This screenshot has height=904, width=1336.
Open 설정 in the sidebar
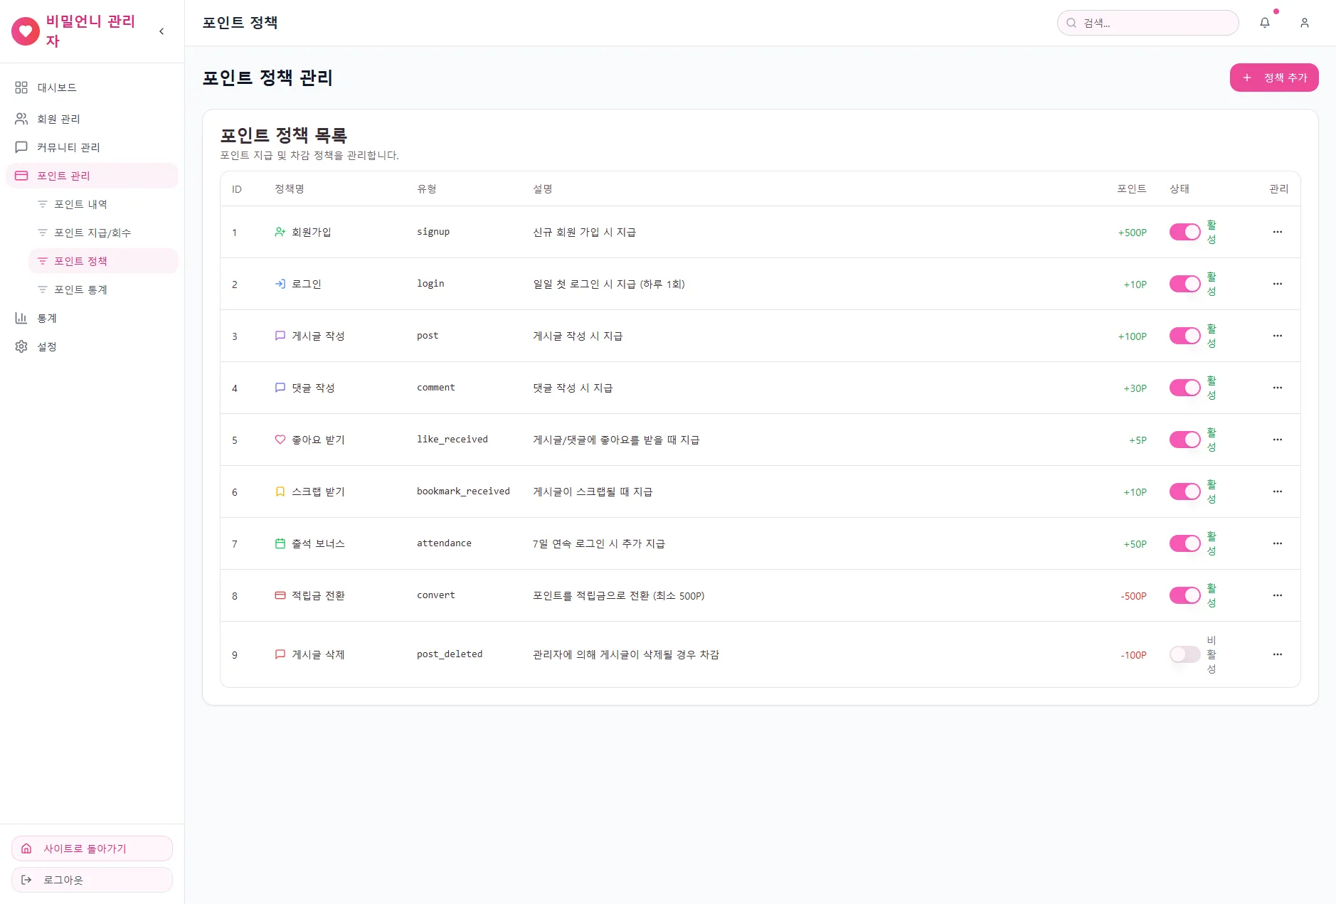click(x=92, y=346)
